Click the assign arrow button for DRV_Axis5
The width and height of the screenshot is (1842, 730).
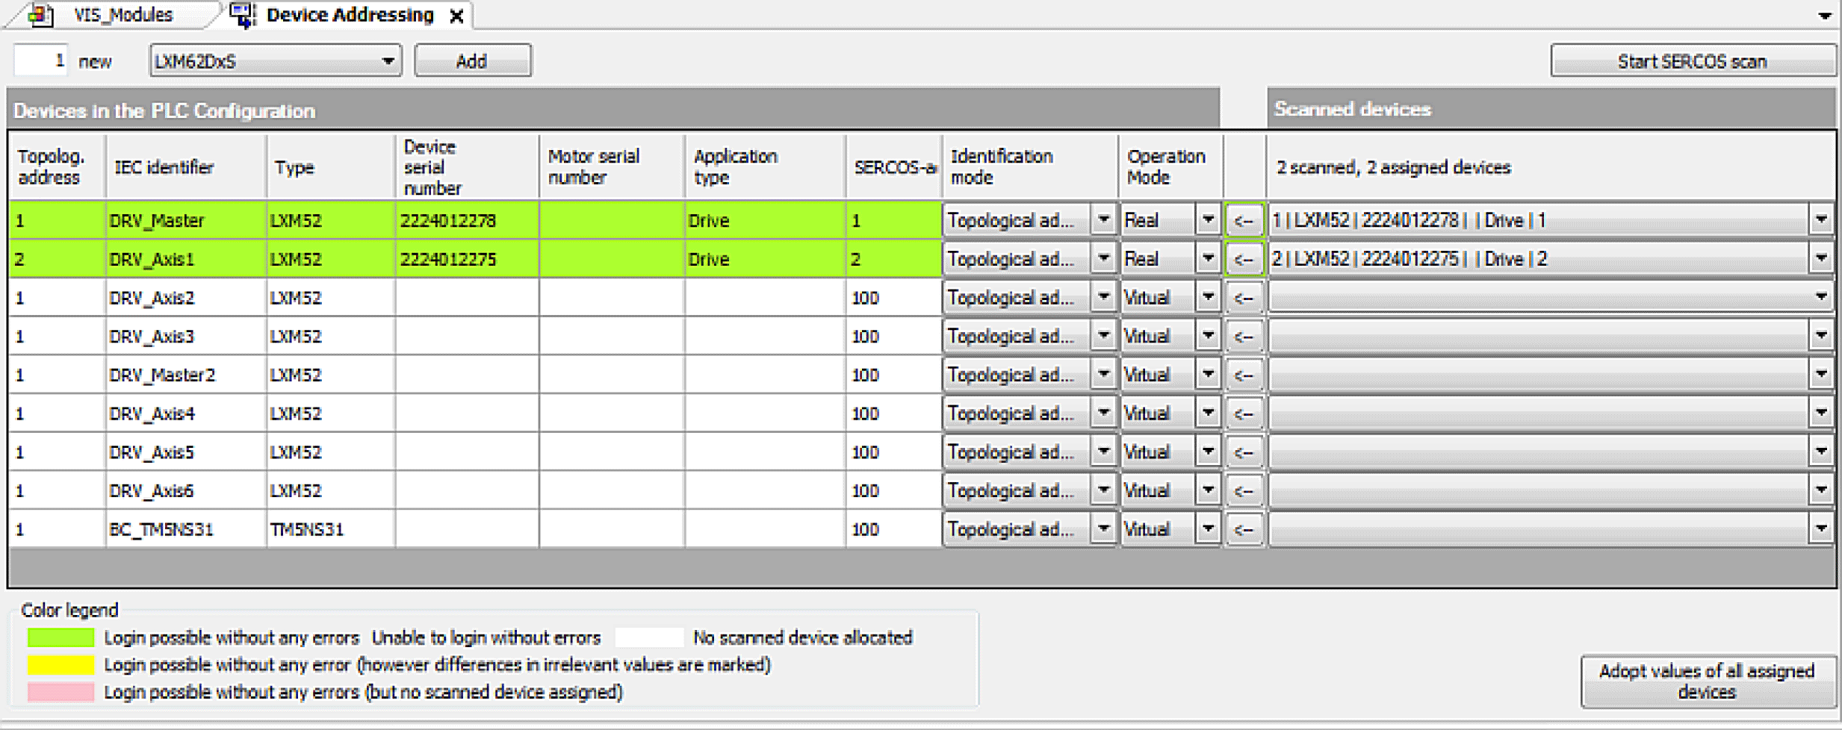(x=1244, y=452)
